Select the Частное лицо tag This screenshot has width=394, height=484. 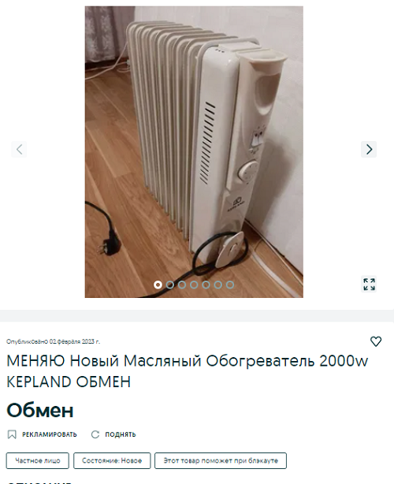(x=38, y=460)
